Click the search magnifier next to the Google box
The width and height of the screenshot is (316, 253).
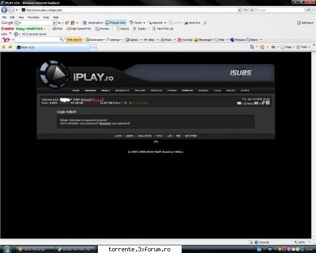pyautogui.click(x=308, y=10)
